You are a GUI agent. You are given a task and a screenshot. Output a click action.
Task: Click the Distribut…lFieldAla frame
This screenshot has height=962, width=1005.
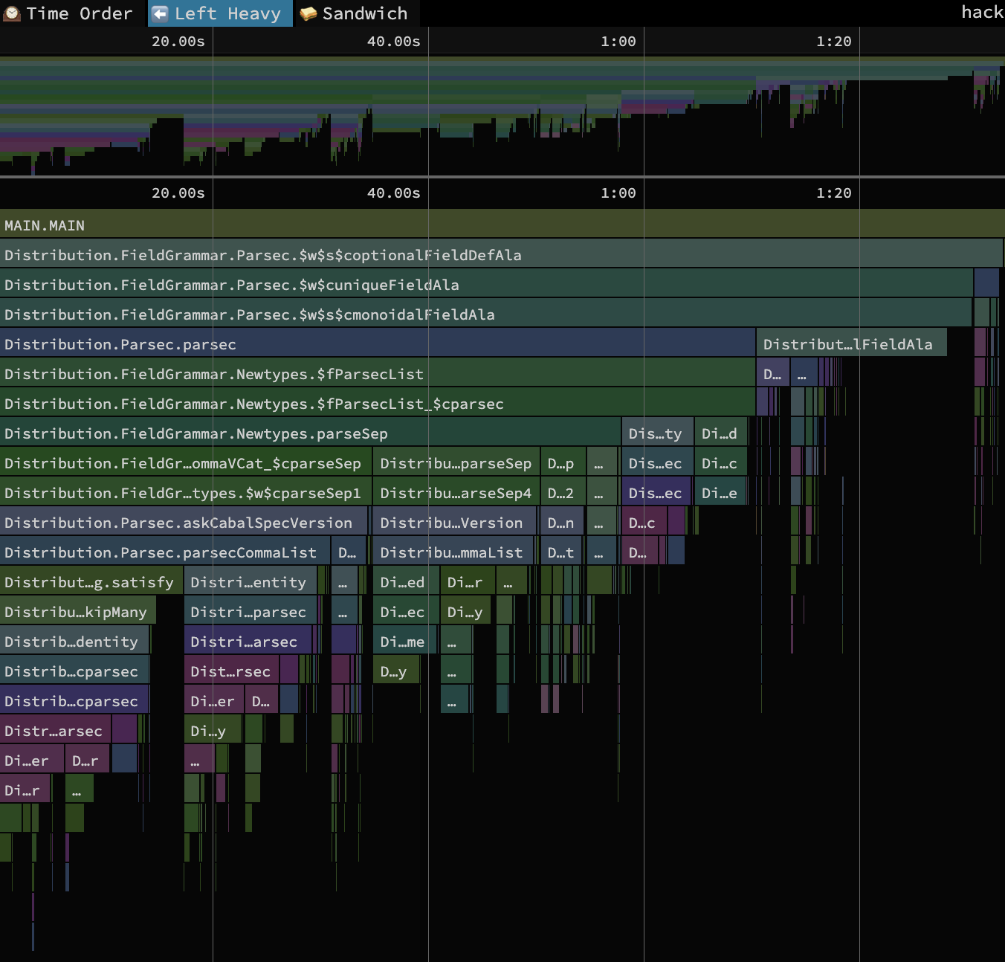point(847,344)
